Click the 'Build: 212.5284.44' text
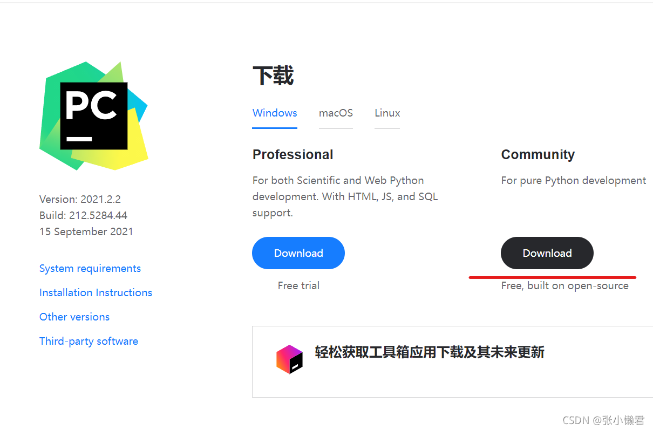This screenshot has height=430, width=653. click(x=83, y=215)
